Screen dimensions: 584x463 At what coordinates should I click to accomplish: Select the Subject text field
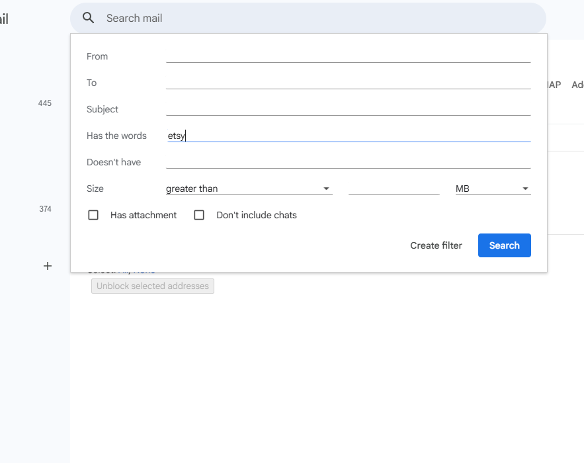coord(348,109)
